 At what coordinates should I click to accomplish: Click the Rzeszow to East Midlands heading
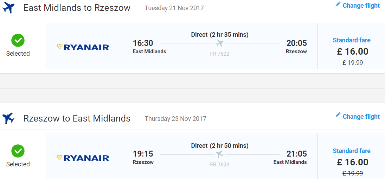point(77,118)
